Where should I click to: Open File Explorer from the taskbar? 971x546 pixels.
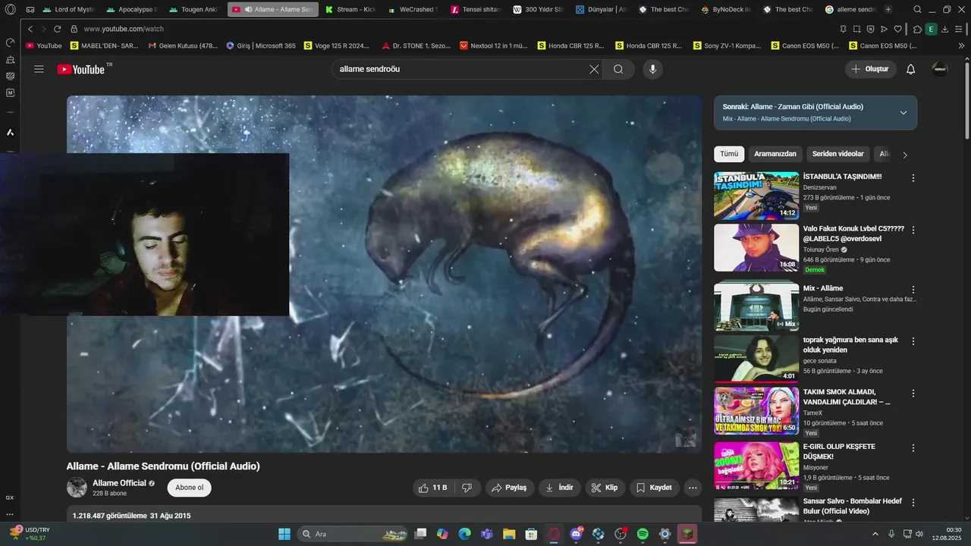(509, 534)
